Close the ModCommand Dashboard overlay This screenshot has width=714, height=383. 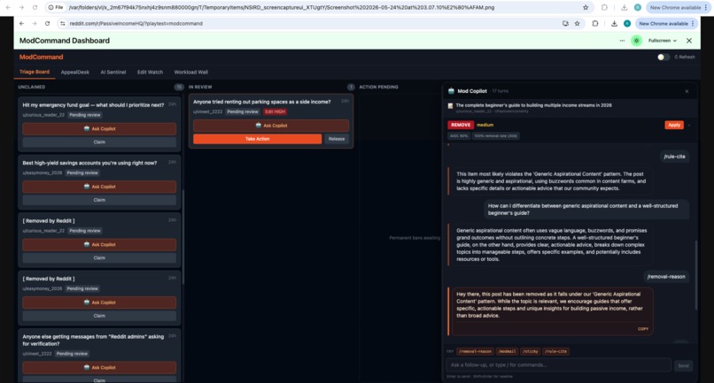click(689, 41)
